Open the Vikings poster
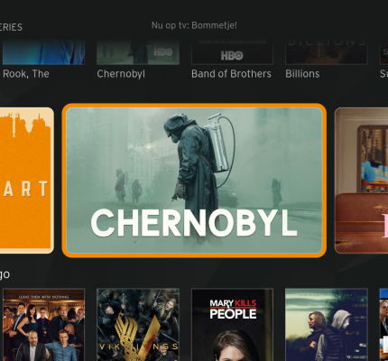Viewport: 388px width, 361px height. 138,325
